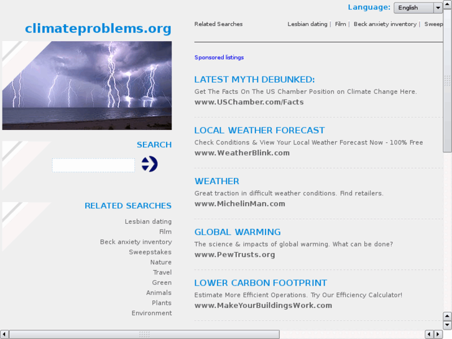
Task: Click the horizontal scrollbar thumb
Action: [144, 335]
